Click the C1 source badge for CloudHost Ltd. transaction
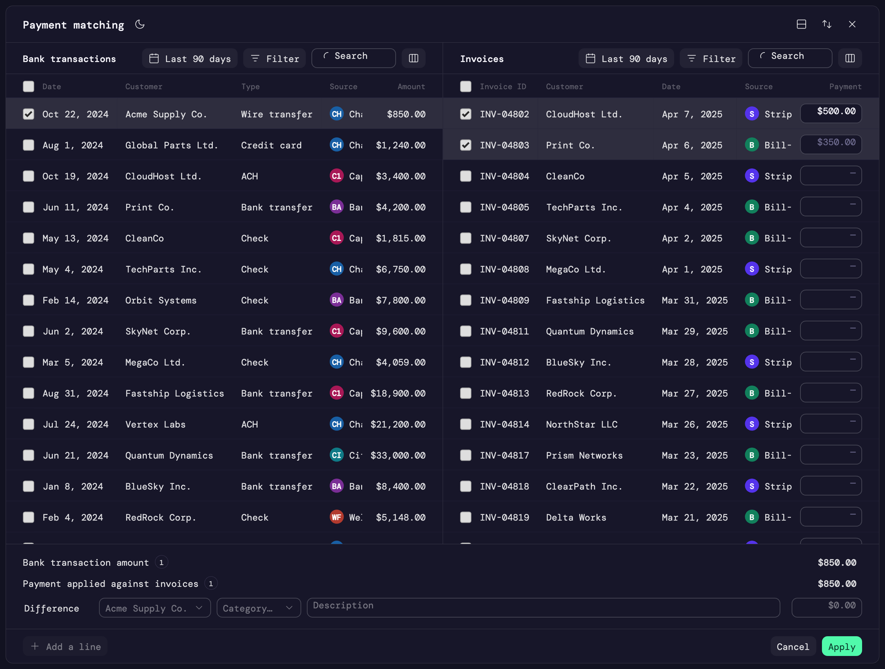Screen dimensions: 885x669 pos(336,176)
